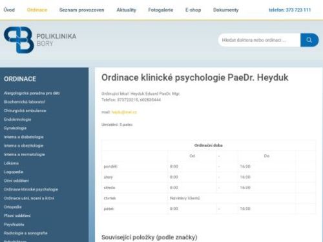
Task: Go to Endokrinologie in sidebar
Action: tap(17, 119)
